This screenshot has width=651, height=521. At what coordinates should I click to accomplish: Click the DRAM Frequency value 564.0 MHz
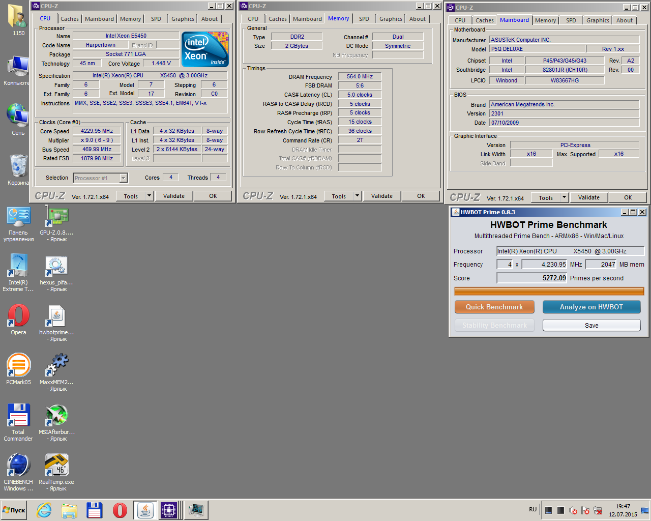coord(360,76)
